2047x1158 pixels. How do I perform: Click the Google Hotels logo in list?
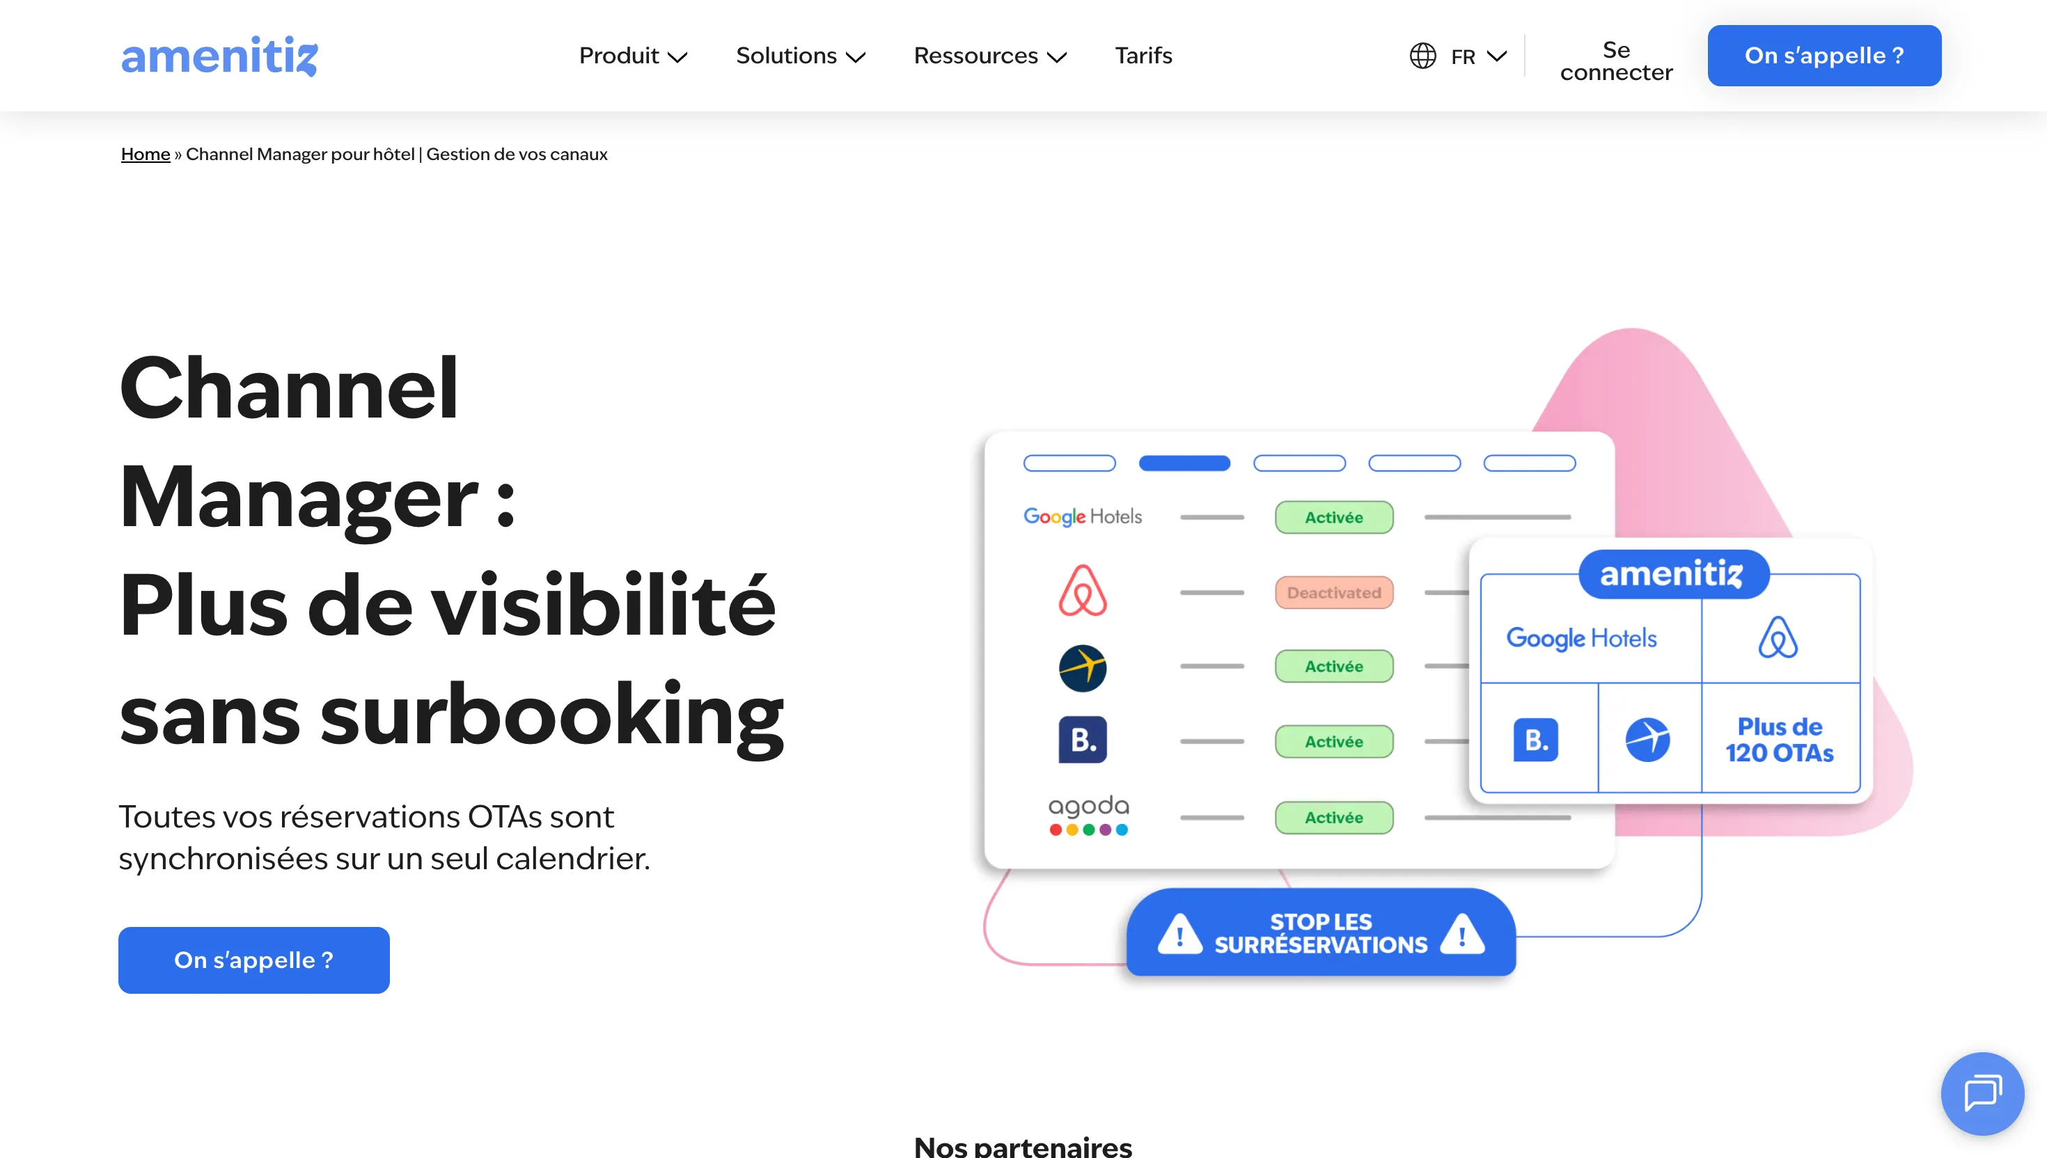[x=1082, y=517]
